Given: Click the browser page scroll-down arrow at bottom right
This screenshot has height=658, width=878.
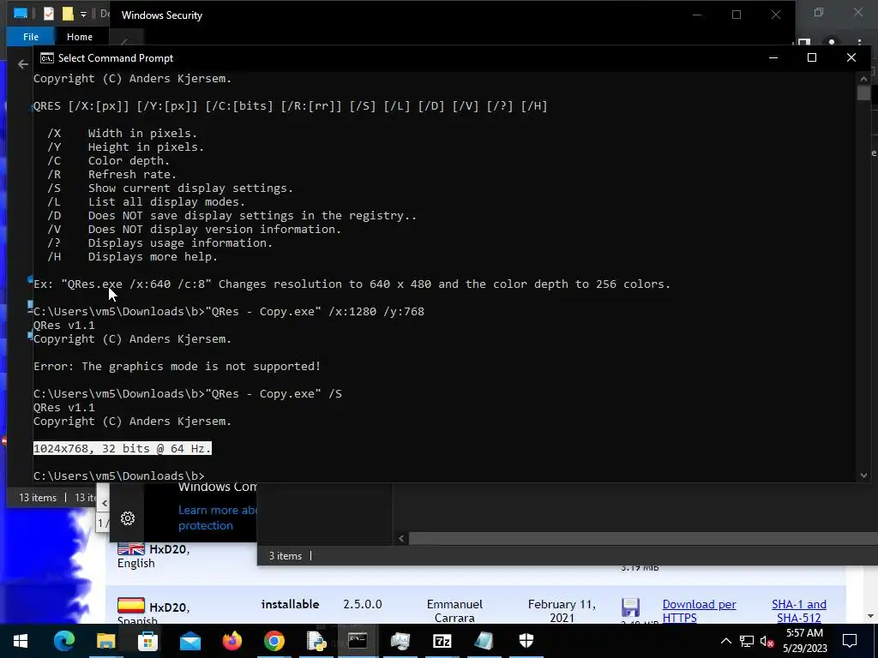Looking at the screenshot, I should click(870, 616).
